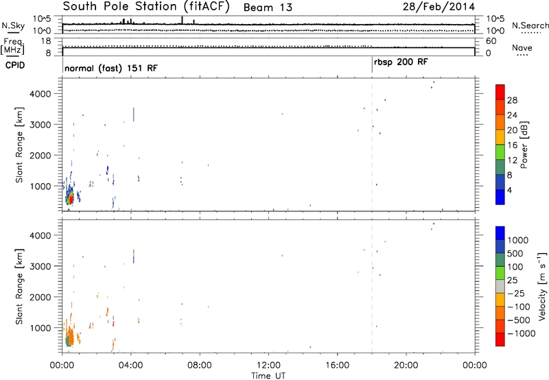Click the 'Freq. [MHz]' axis label

12,47
